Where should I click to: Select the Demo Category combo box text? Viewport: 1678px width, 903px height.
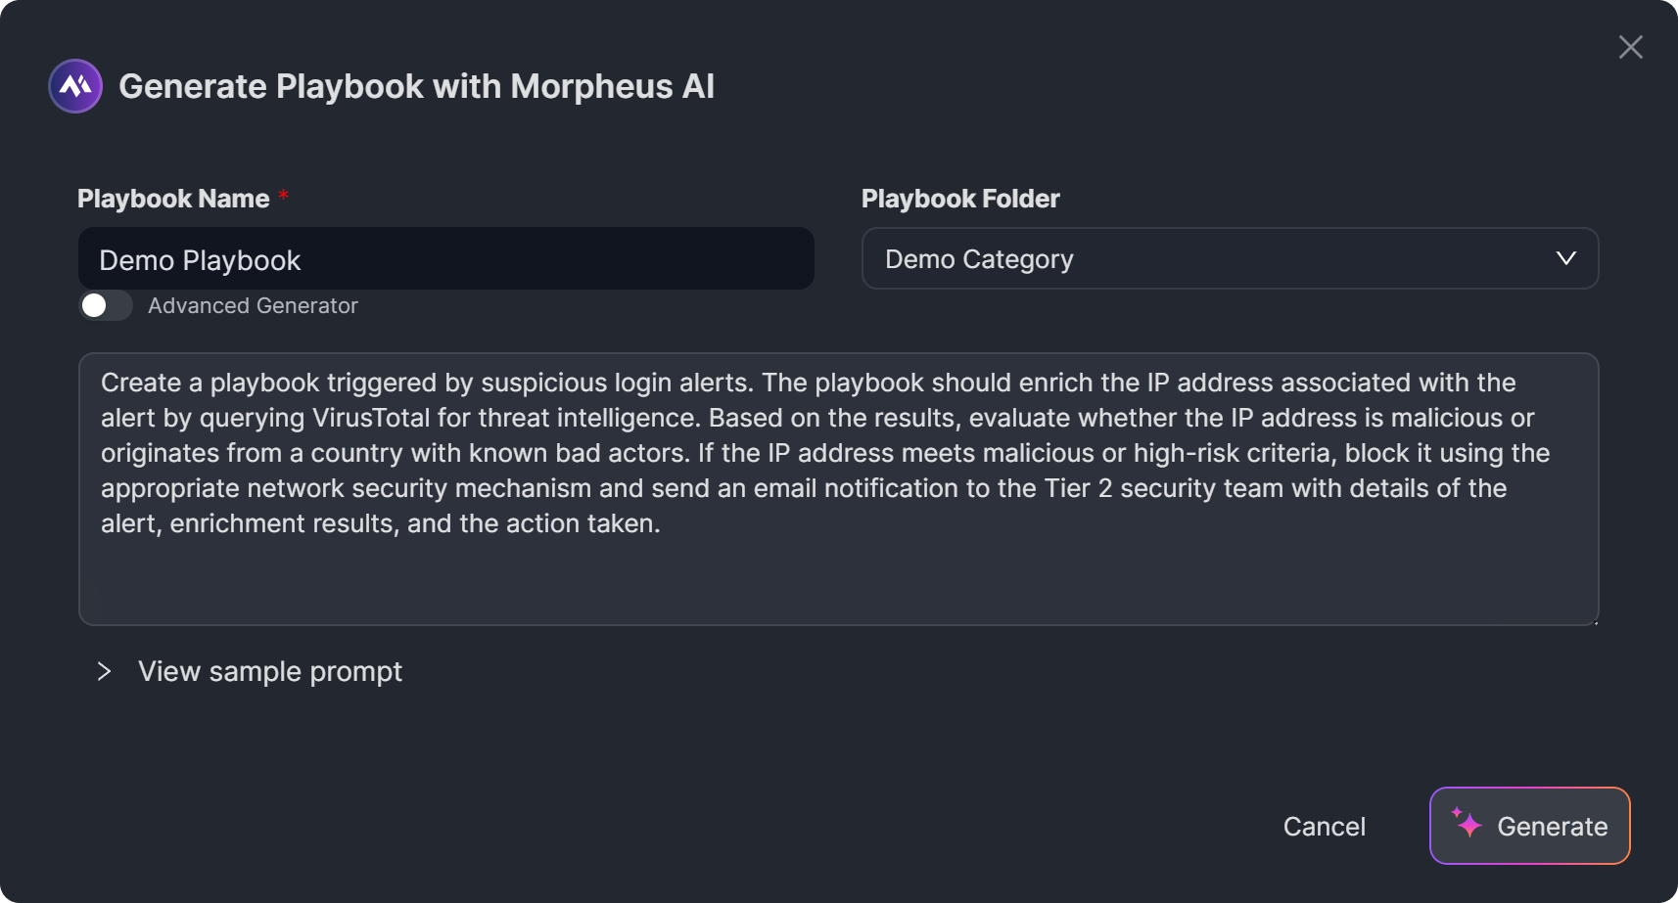click(979, 259)
